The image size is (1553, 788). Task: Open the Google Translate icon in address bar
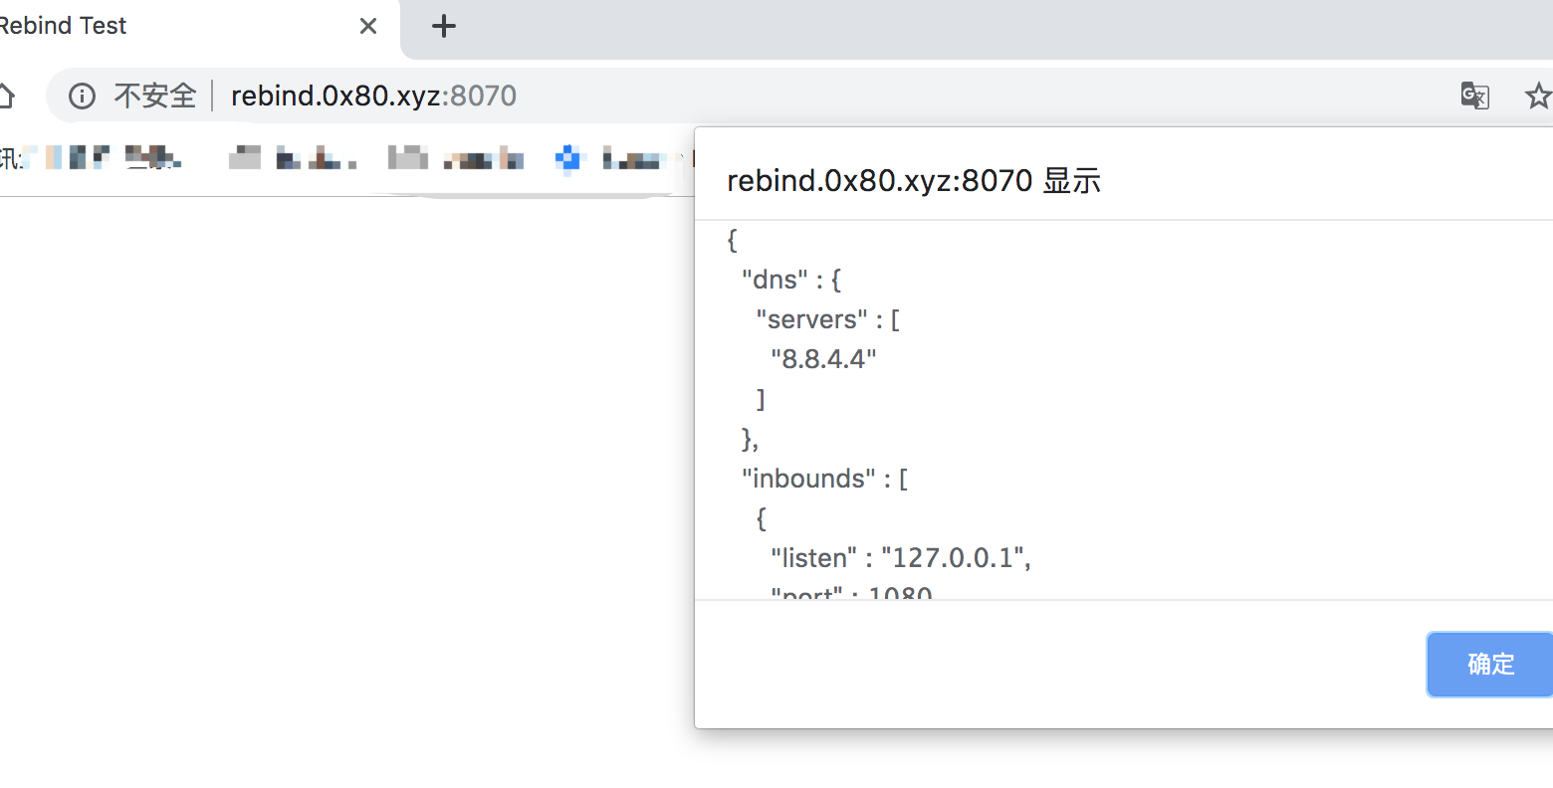pos(1474,96)
